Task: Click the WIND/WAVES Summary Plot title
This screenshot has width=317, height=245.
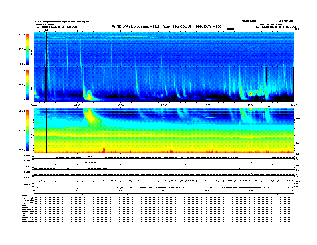Action: 167,26
